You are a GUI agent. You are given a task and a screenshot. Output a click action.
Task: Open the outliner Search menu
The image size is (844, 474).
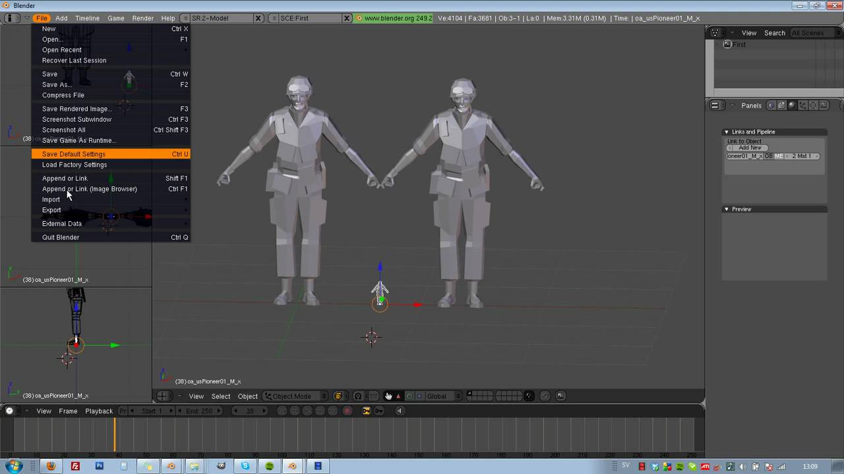pos(775,33)
